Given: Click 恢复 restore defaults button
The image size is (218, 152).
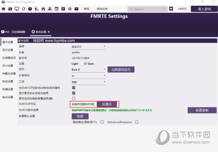Looking at the screenshot, I should click(80, 117).
